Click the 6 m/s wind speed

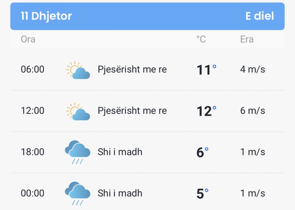(x=253, y=111)
